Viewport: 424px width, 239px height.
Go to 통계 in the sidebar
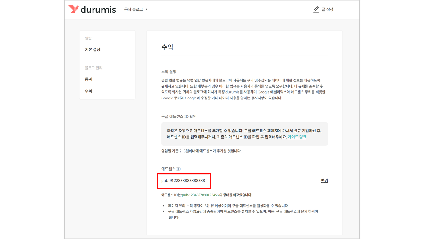[89, 79]
